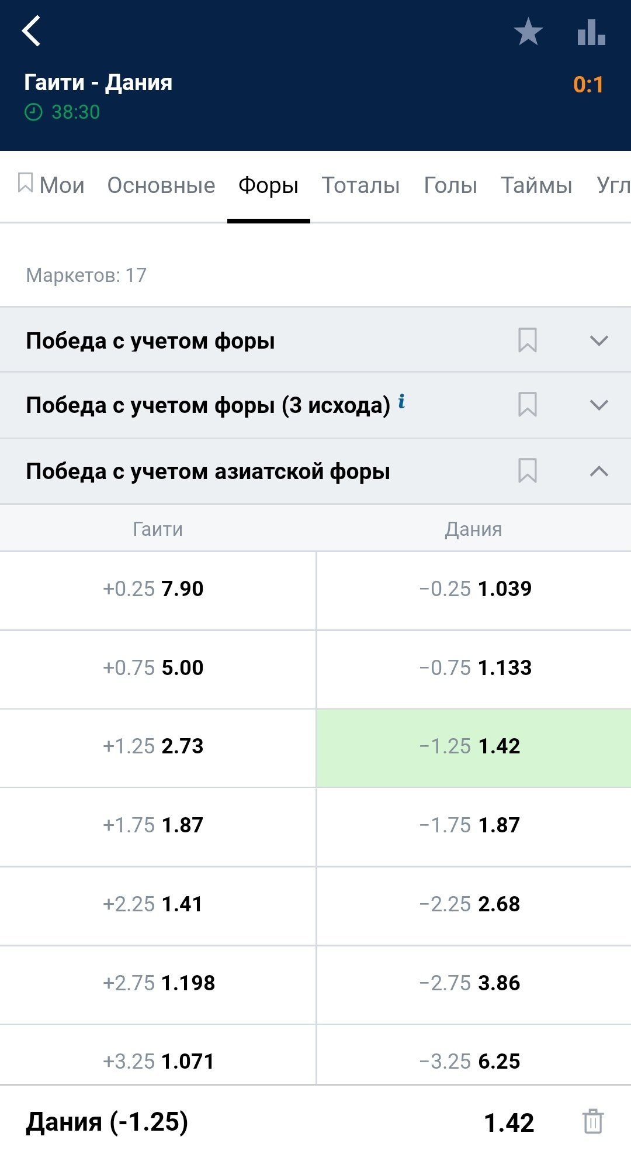The height and width of the screenshot is (1157, 631).
Task: Pick Дания −1.75 at odds 1.87
Action: 473,825
